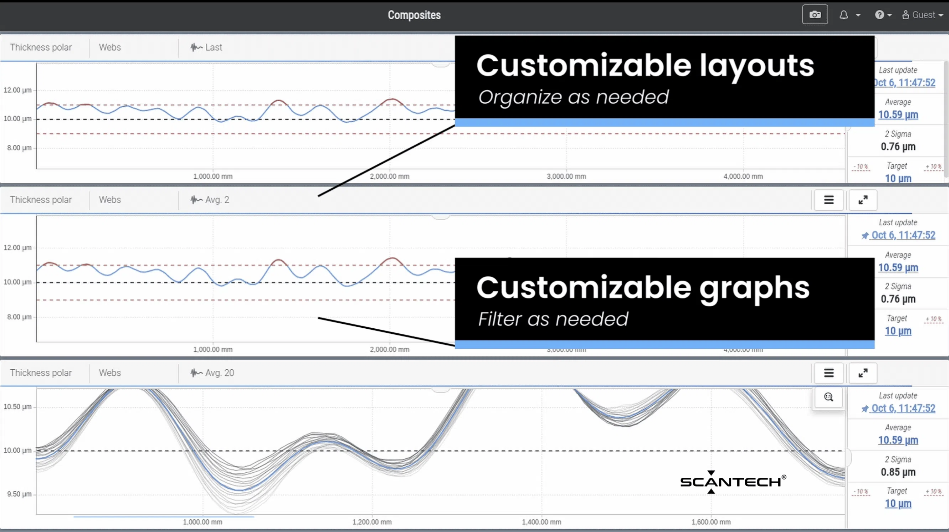Click the +10 % tolerance in Avg. 2 panel

(x=934, y=319)
